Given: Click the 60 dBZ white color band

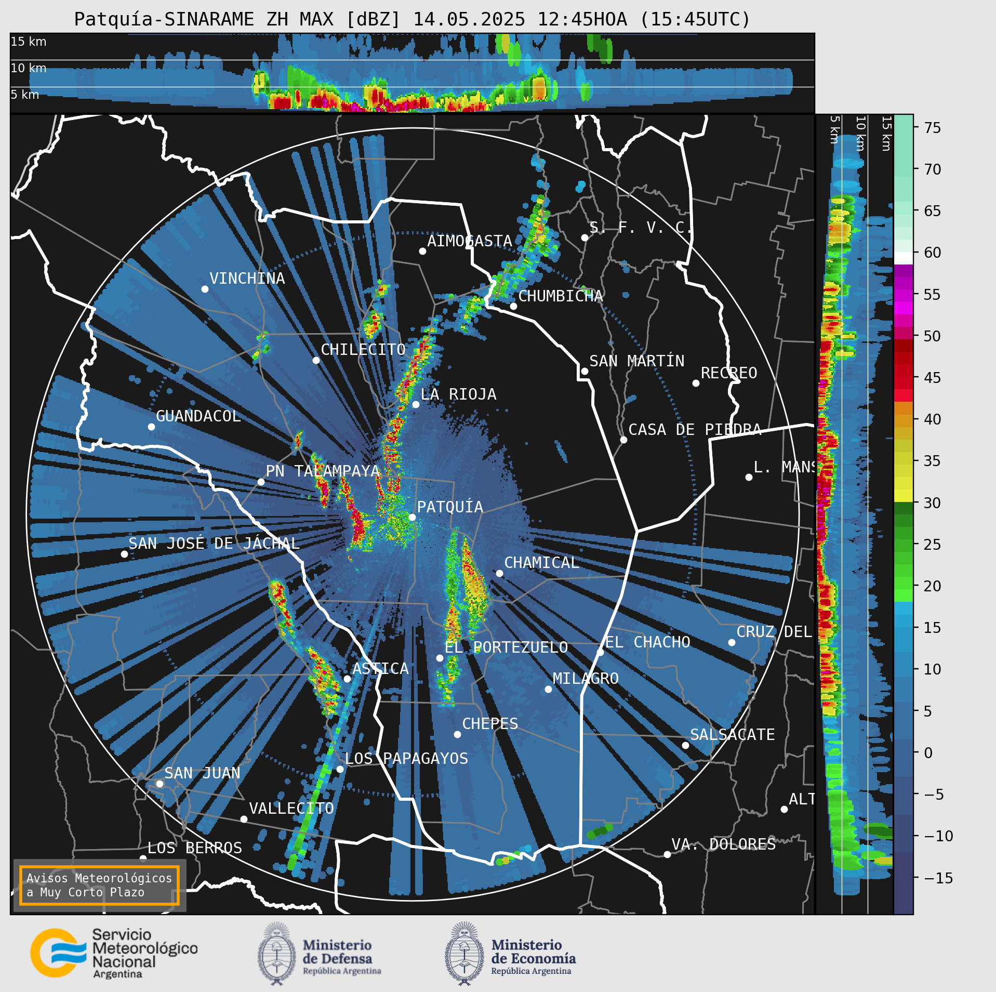Looking at the screenshot, I should 904,258.
